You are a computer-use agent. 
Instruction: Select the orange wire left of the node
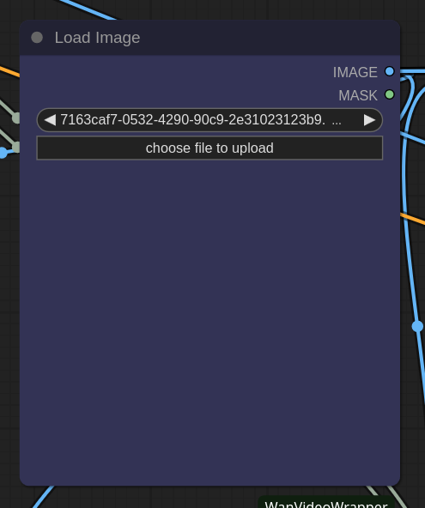[9, 71]
